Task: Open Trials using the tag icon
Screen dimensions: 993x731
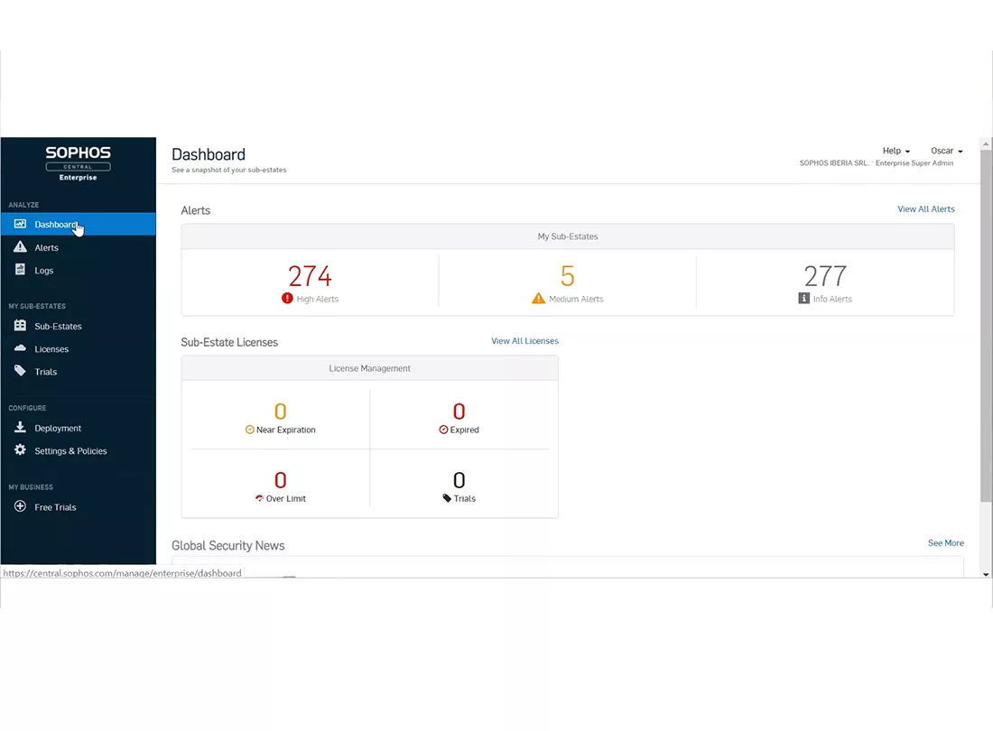Action: (x=20, y=371)
